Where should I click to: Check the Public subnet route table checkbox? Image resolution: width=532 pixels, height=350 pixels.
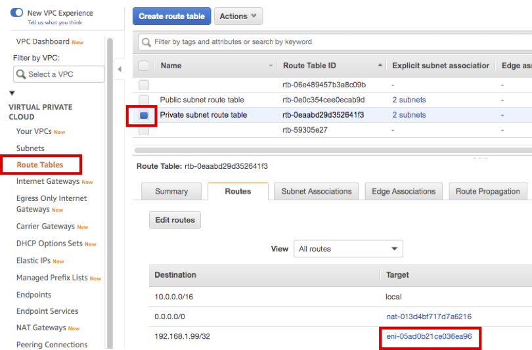click(144, 100)
